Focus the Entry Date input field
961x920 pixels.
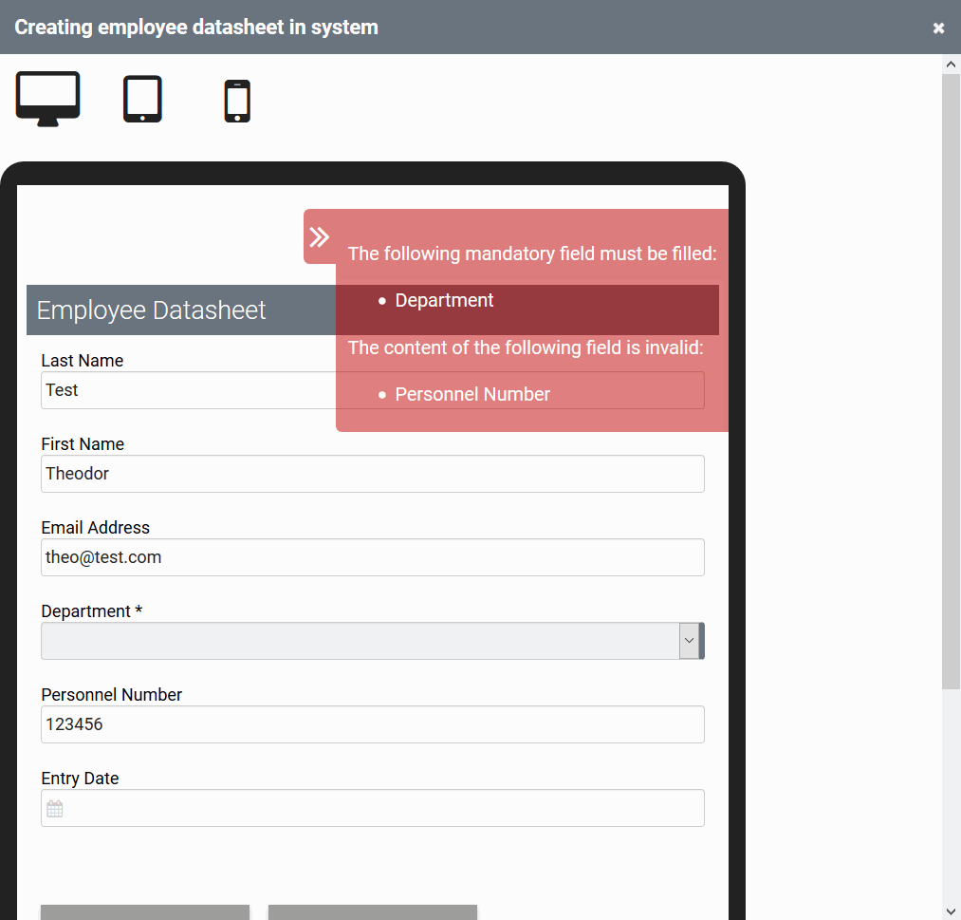379,809
